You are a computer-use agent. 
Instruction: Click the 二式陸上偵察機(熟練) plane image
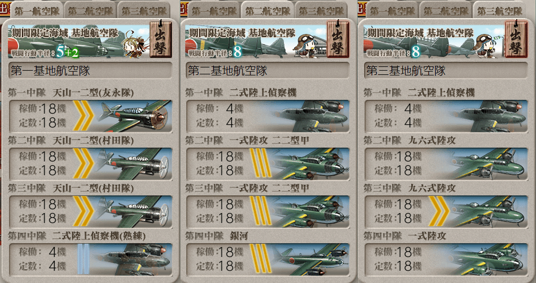coord(133,259)
